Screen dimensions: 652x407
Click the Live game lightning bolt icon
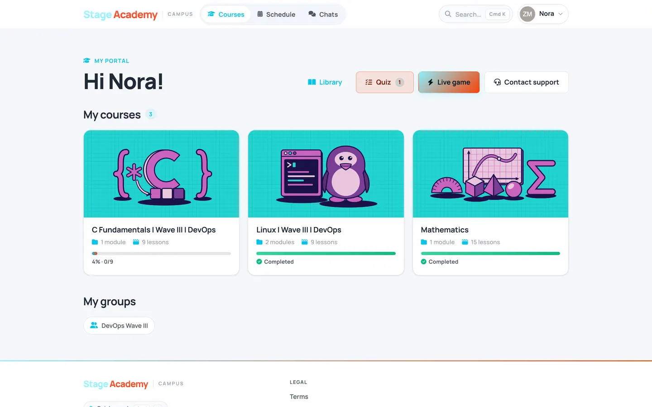click(431, 82)
